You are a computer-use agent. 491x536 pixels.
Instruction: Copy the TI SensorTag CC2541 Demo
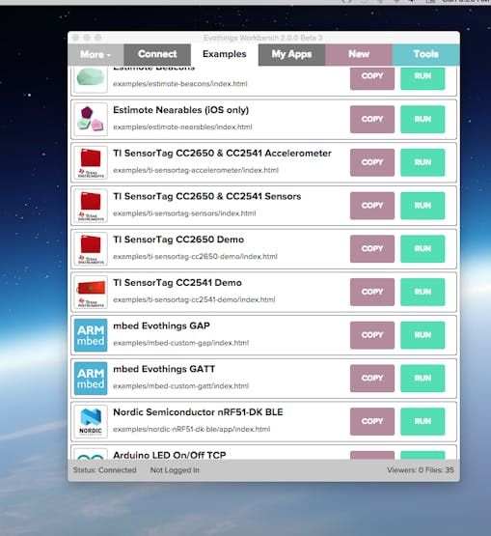(x=372, y=292)
